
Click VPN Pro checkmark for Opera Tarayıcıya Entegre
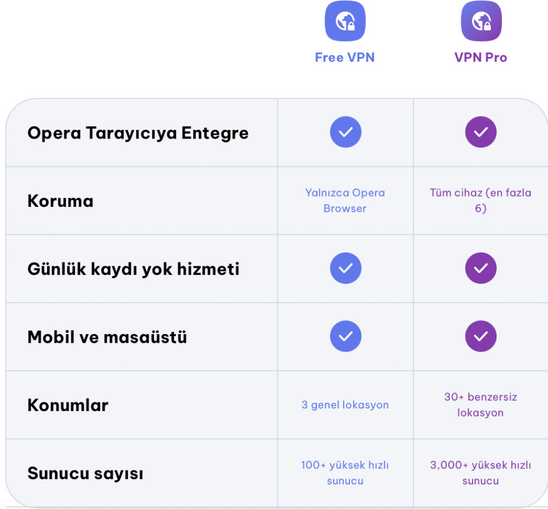click(481, 132)
